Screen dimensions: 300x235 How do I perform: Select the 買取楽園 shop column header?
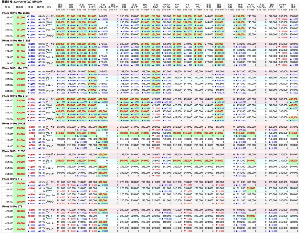coord(219,6)
